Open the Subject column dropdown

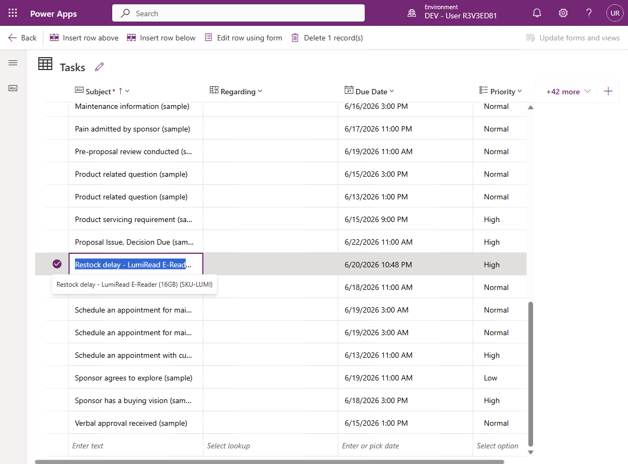127,91
